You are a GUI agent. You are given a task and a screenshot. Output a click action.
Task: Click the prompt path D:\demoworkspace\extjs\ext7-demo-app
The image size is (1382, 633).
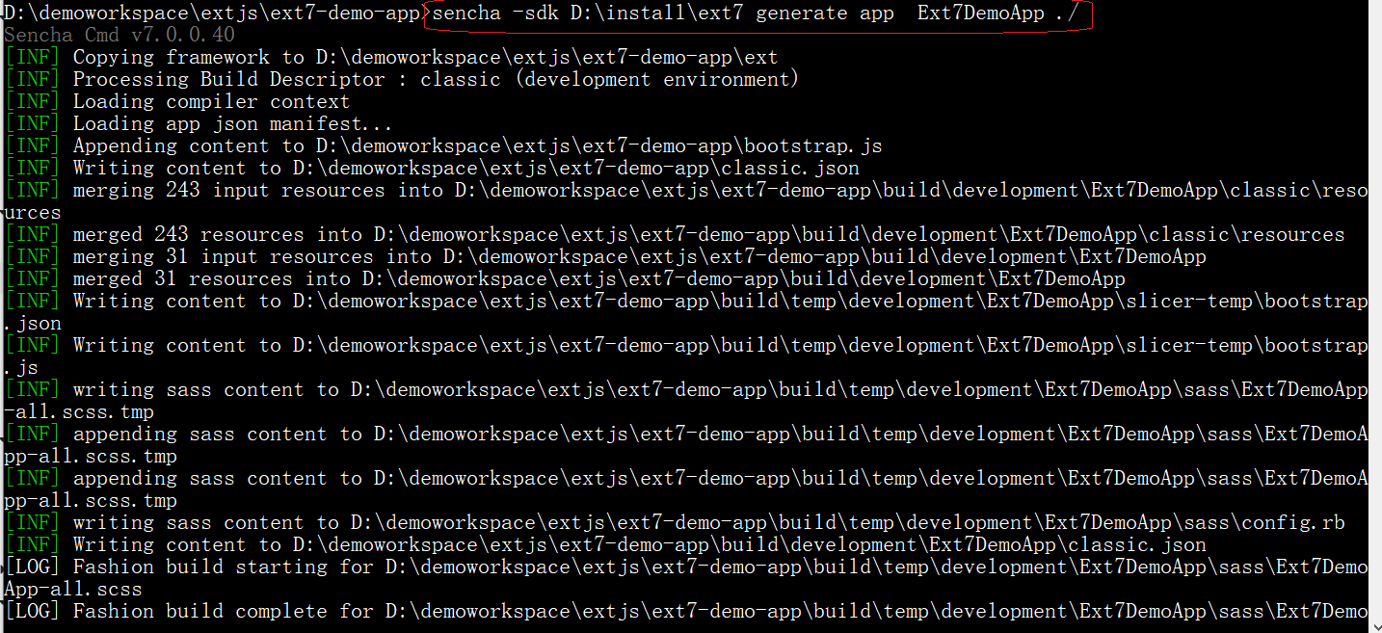pos(213,13)
